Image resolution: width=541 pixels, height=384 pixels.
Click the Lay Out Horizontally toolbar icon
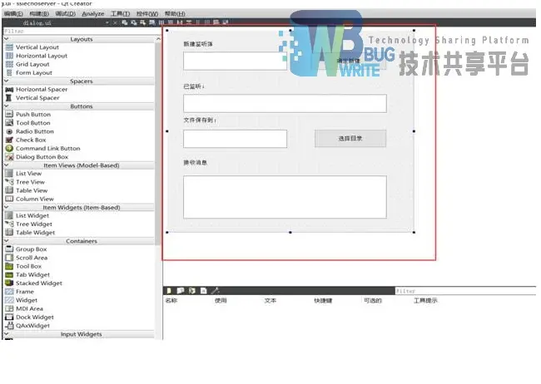[x=161, y=22]
